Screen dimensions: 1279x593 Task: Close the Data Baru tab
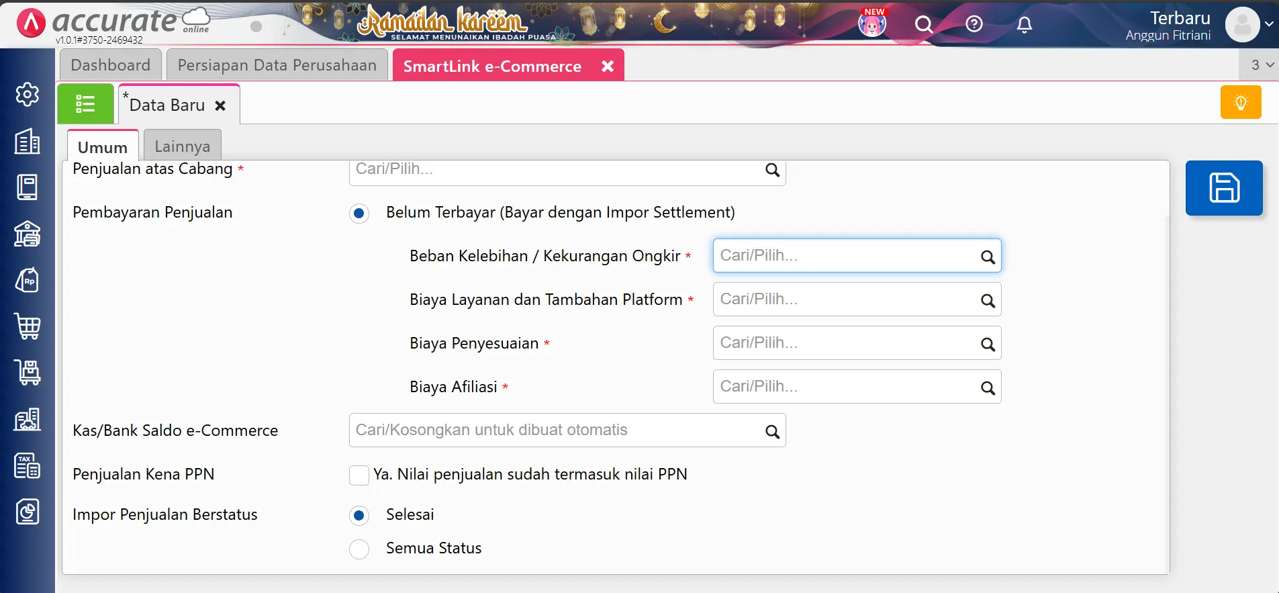pos(220,105)
